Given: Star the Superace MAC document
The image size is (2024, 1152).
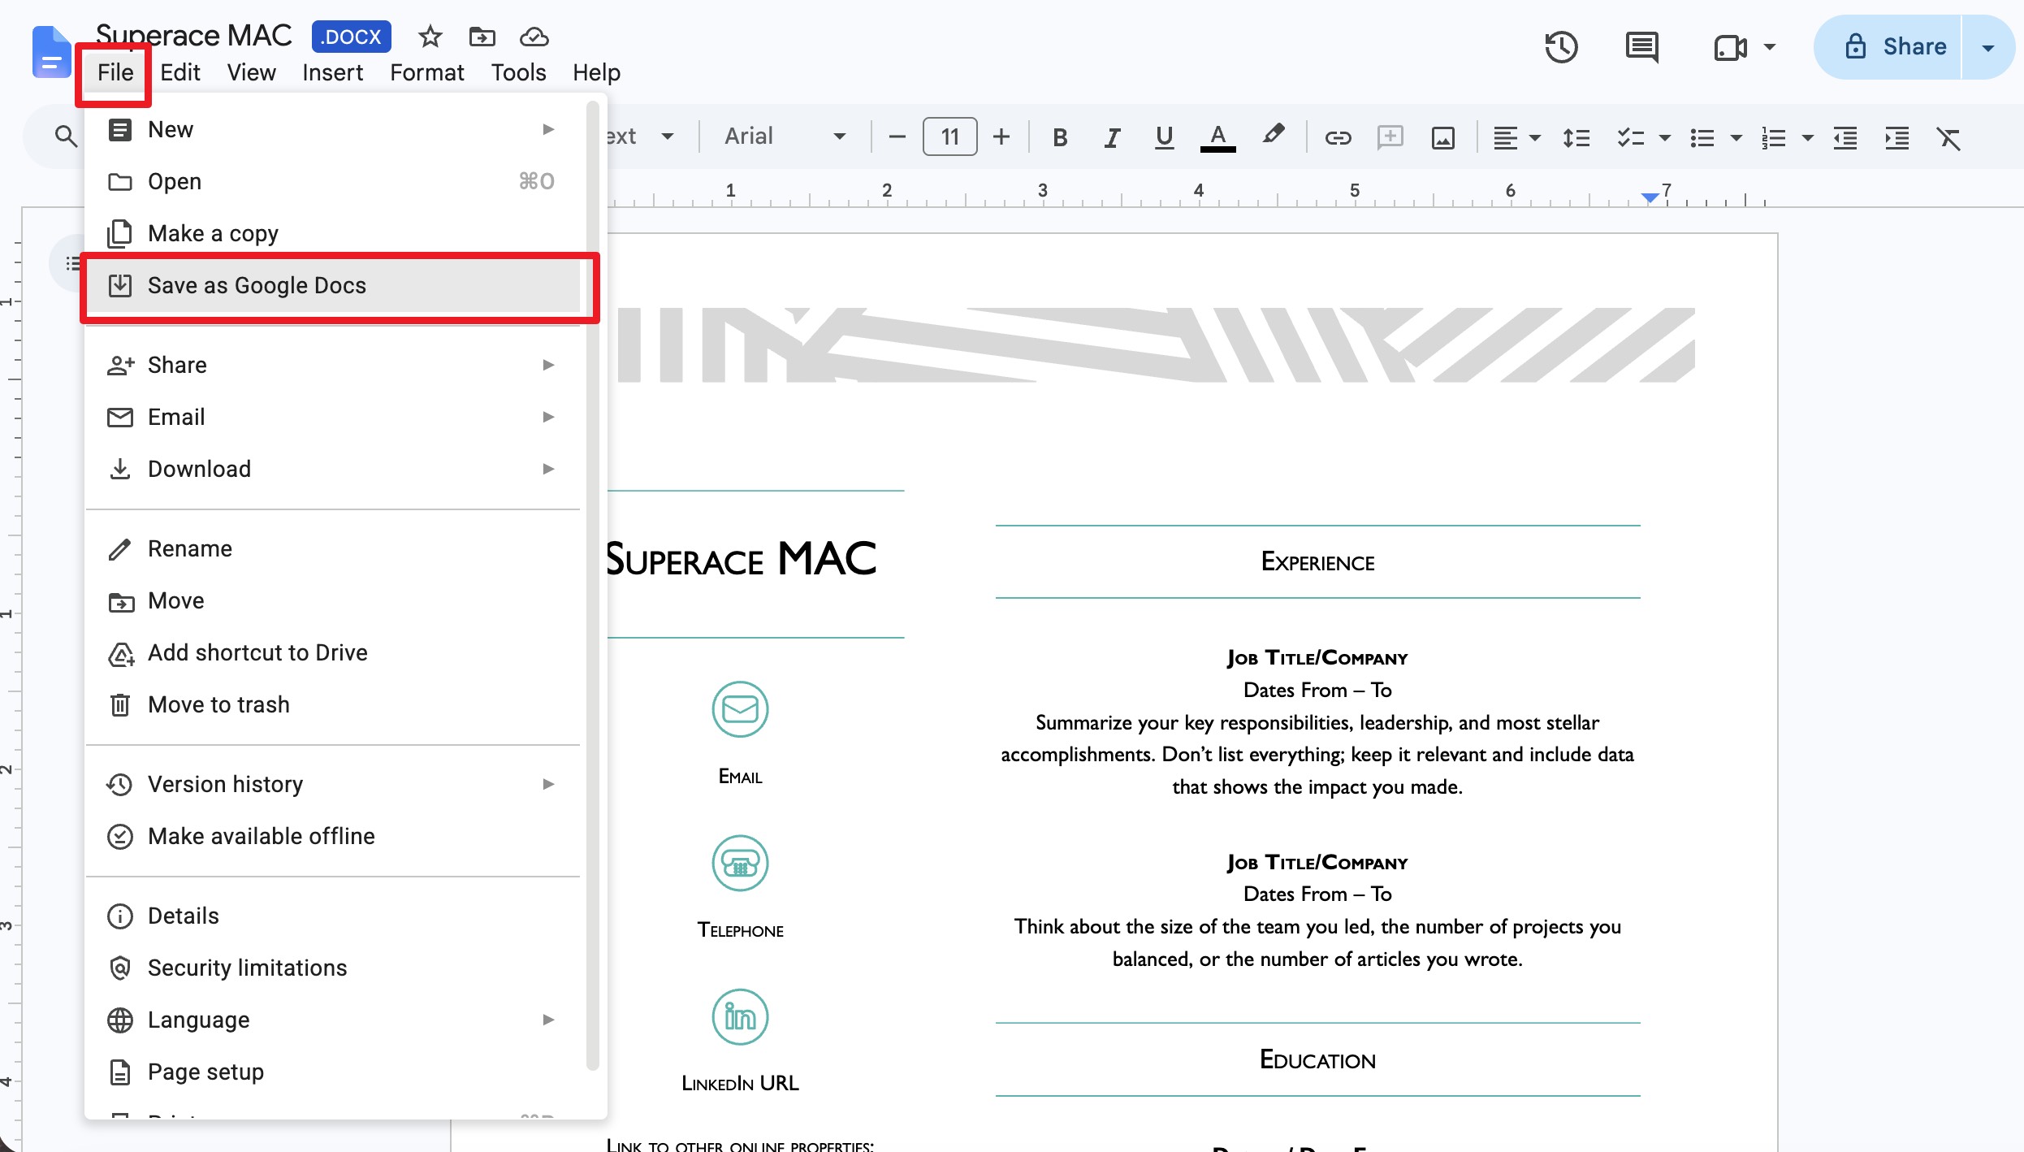Looking at the screenshot, I should coord(430,37).
